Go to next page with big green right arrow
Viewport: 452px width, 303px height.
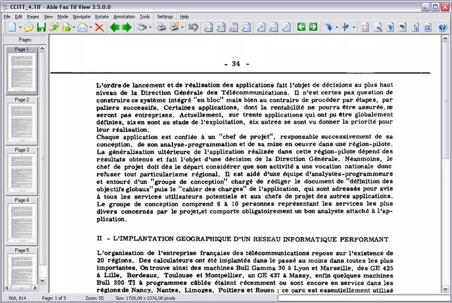(127, 28)
